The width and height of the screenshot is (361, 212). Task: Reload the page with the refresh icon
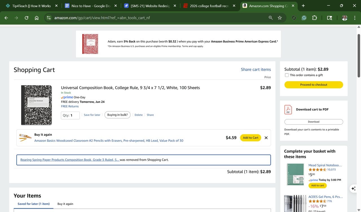pos(27,18)
